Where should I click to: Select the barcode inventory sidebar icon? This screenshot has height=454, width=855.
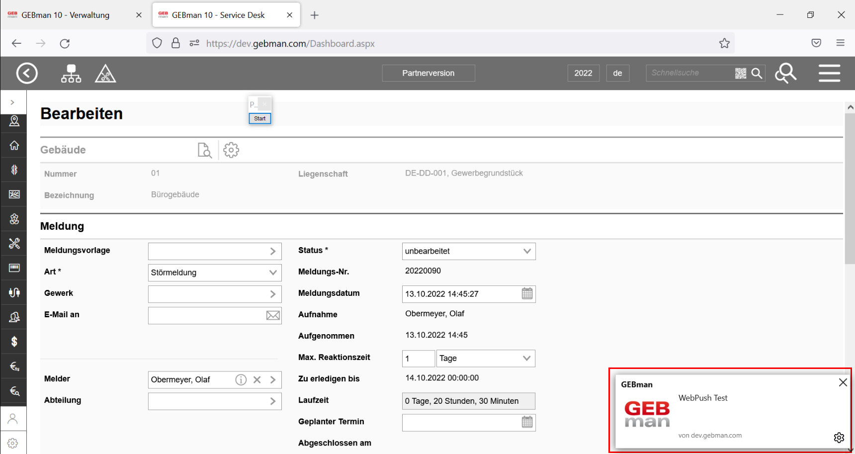point(14,268)
